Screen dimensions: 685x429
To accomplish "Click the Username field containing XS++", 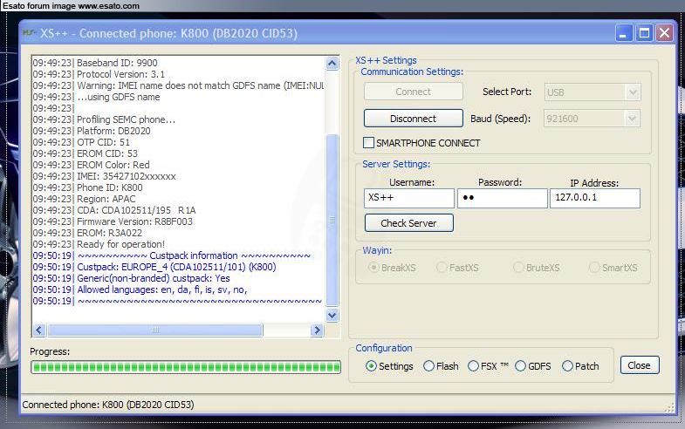I will point(408,198).
